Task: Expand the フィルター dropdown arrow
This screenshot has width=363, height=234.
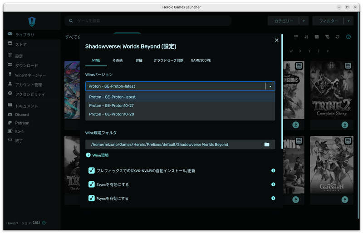Action: [348, 21]
